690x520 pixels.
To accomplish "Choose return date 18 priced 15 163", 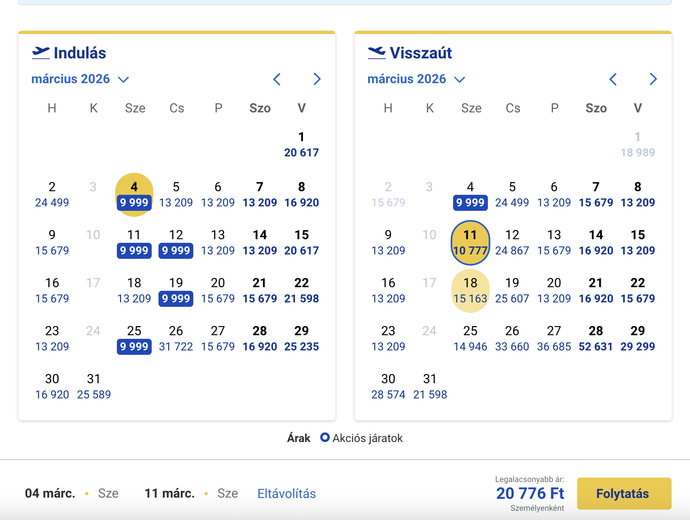I will click(470, 291).
